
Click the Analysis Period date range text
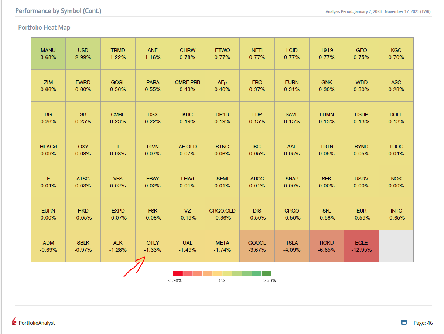click(378, 11)
